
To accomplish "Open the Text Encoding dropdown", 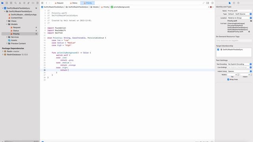I will 240,64.
